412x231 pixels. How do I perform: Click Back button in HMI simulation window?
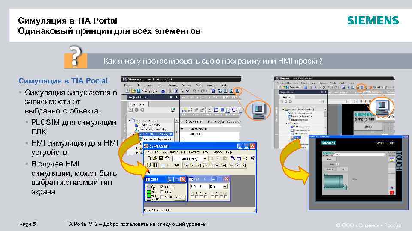click(329, 159)
